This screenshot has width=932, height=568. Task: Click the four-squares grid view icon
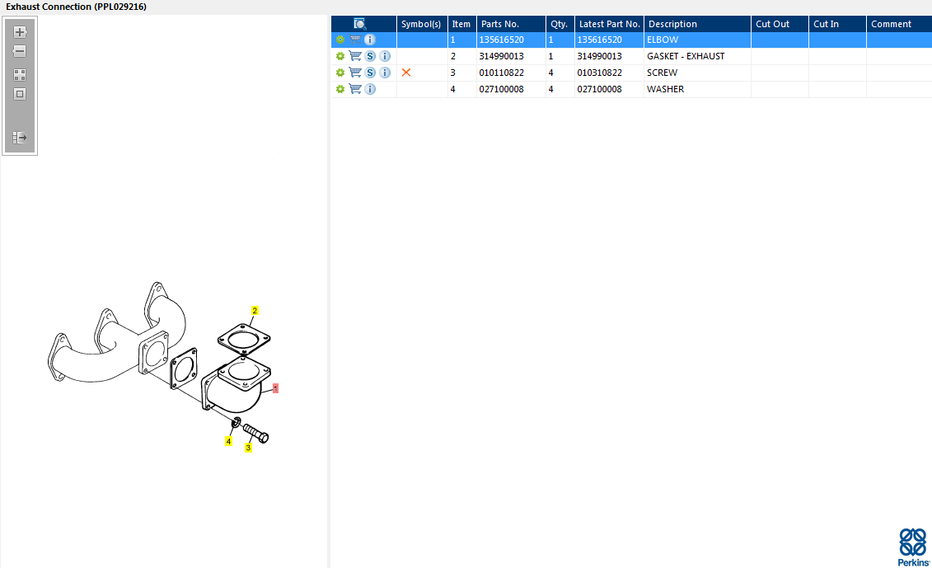tap(20, 75)
